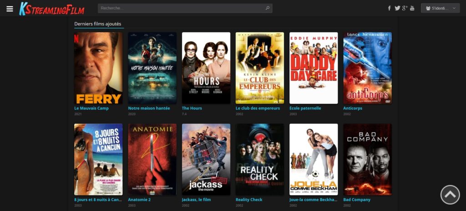Select the Jackass the movie poster
Image resolution: width=466 pixels, height=211 pixels.
pyautogui.click(x=206, y=159)
